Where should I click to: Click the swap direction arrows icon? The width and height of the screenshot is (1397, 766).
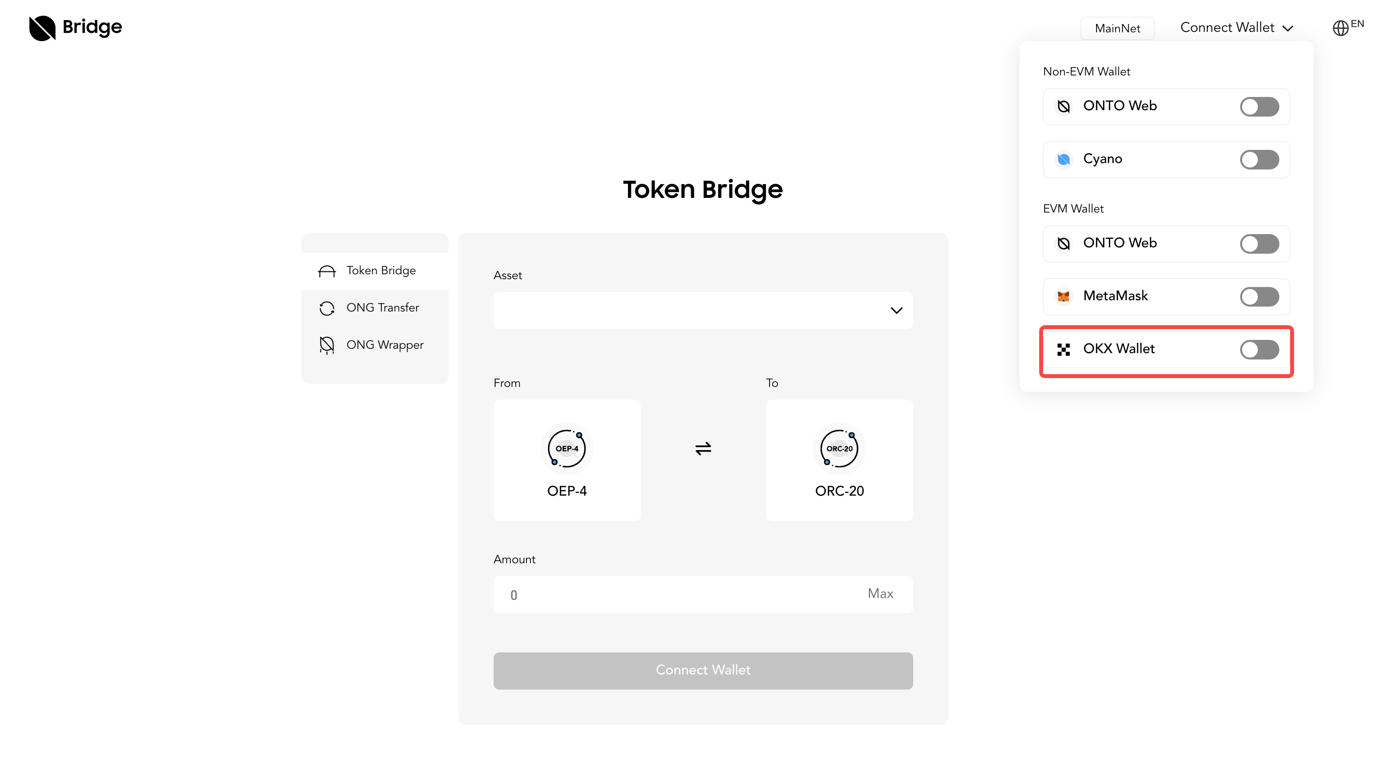[703, 449]
